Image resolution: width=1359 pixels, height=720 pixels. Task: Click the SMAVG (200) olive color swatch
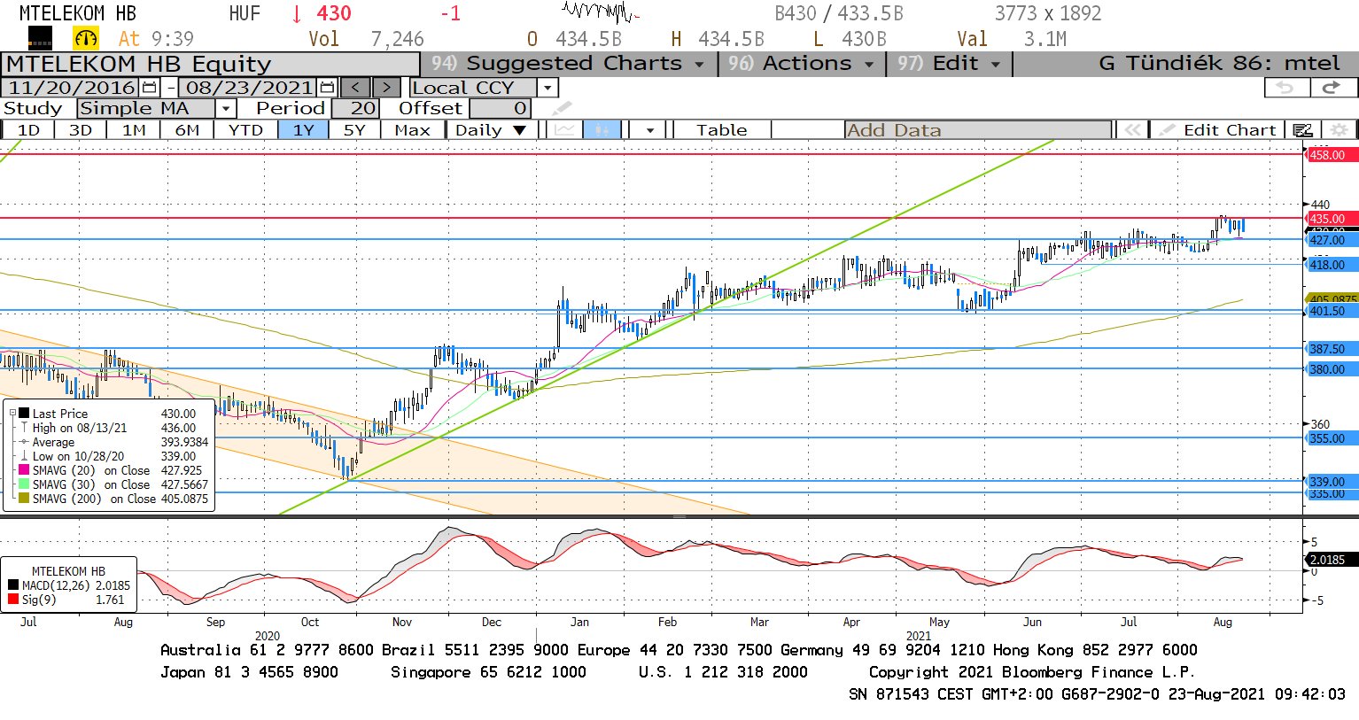tap(24, 499)
